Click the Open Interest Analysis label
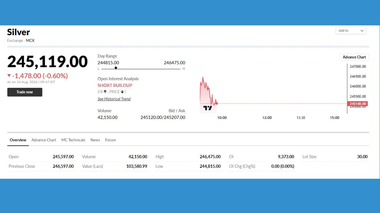The height and width of the screenshot is (213, 380). (118, 79)
